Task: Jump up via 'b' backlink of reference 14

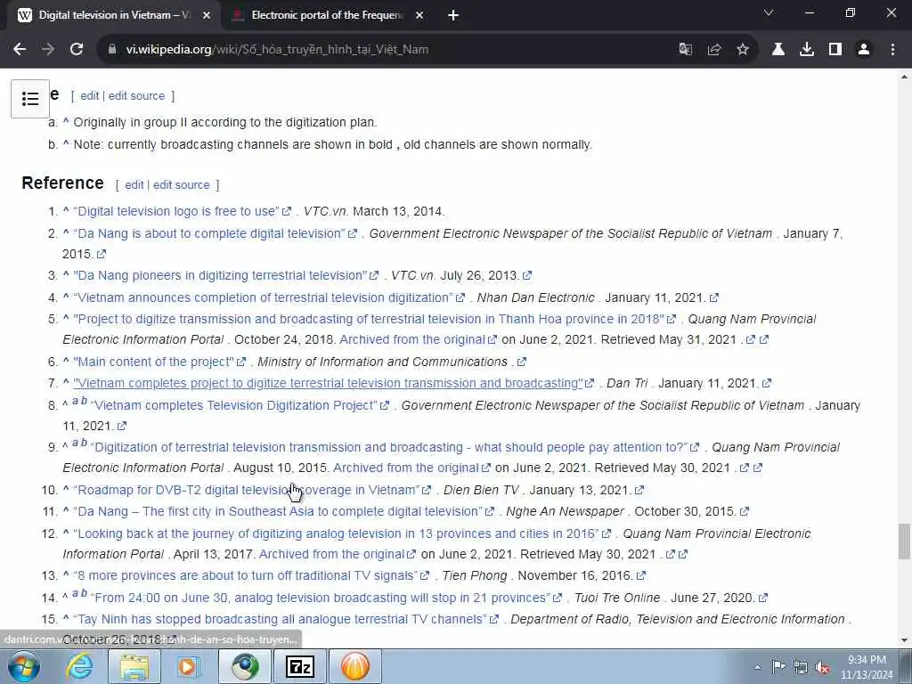Action: (84, 592)
